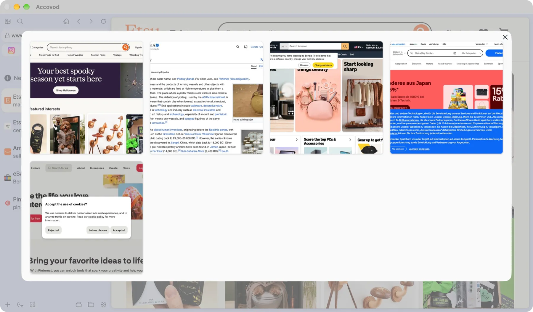Open the settings gear

click(x=103, y=304)
